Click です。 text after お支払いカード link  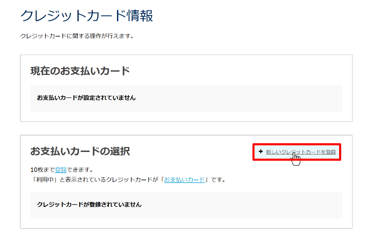click(217, 180)
